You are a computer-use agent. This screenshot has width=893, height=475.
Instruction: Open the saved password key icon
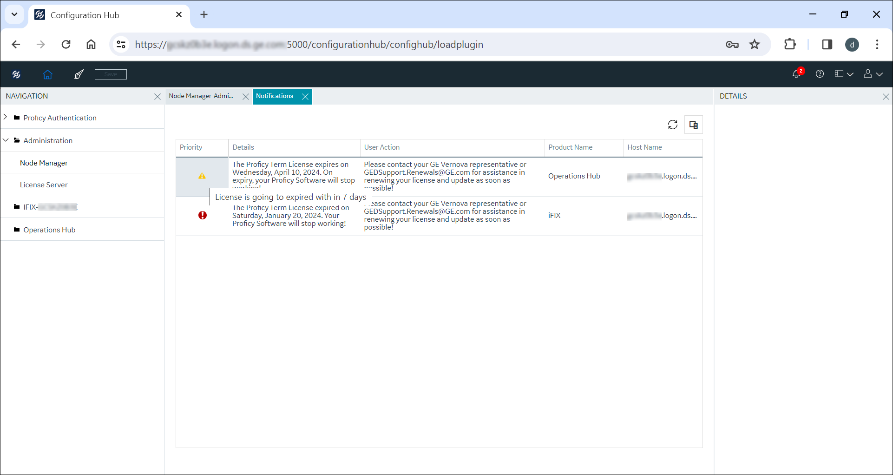point(732,45)
